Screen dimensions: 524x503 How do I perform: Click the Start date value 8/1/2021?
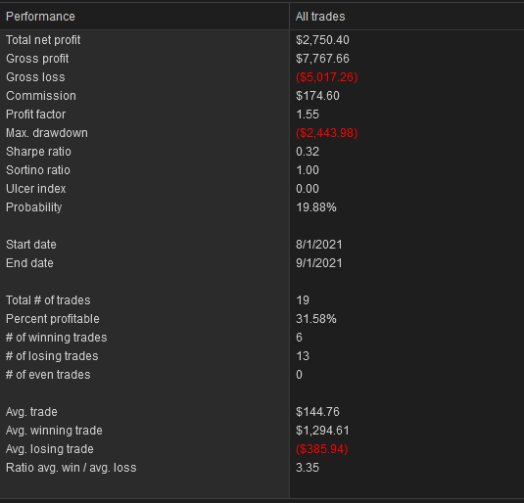pos(319,245)
